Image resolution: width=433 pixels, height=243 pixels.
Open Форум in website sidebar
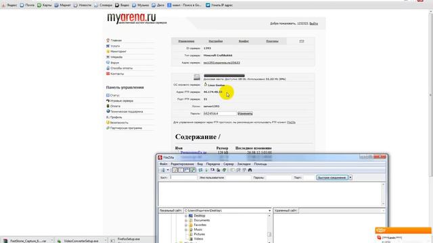[x=114, y=63]
